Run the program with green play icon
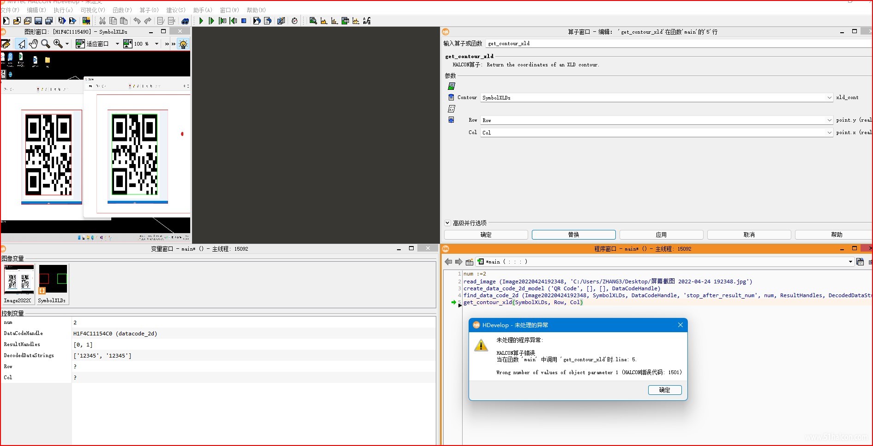The image size is (873, 446). tap(201, 21)
